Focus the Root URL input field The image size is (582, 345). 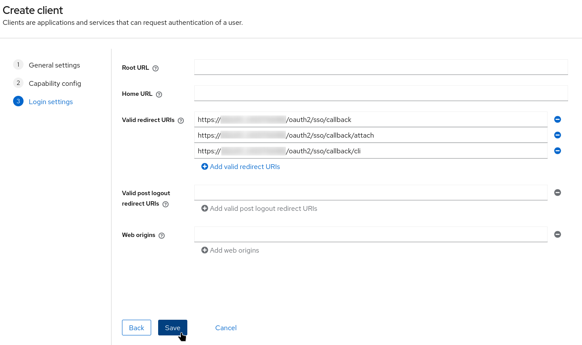pyautogui.click(x=381, y=67)
